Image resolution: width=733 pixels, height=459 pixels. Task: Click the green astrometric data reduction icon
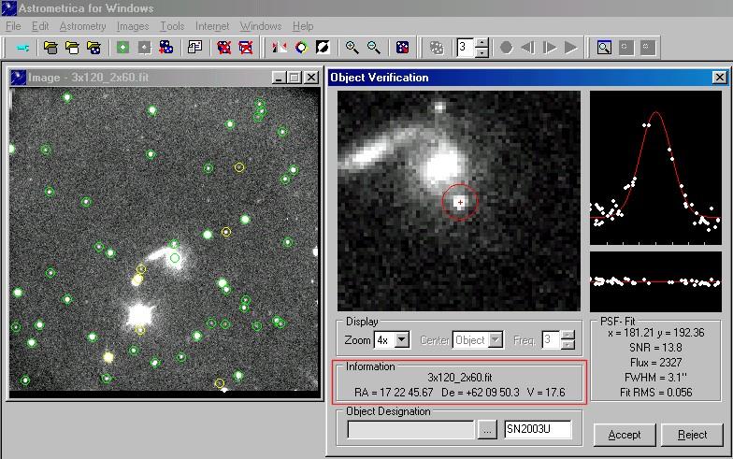(x=122, y=47)
